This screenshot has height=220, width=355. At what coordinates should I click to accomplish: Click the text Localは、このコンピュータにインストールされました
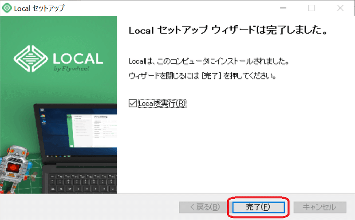point(209,61)
